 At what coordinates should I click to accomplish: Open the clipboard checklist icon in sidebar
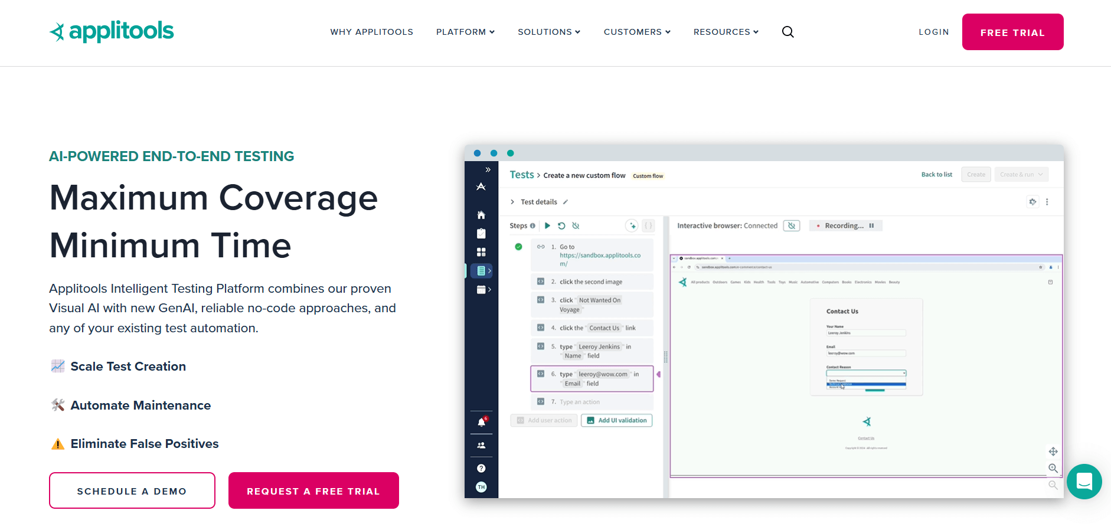tap(481, 233)
